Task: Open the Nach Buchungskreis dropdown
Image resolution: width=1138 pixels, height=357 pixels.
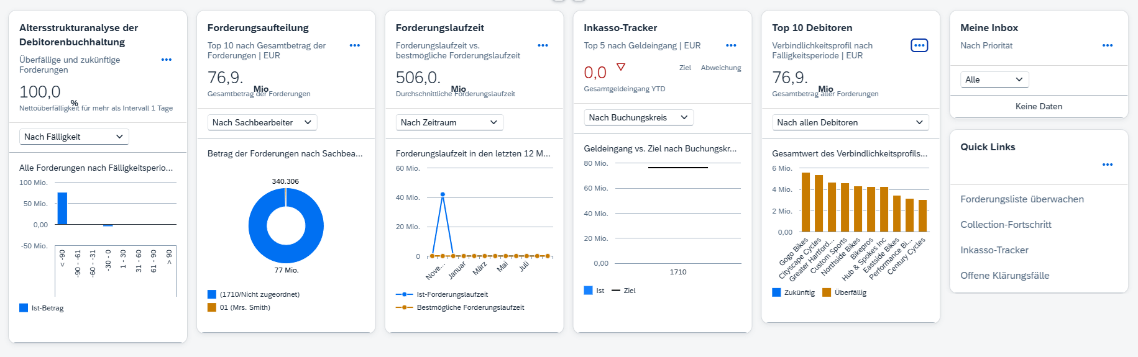Action: [638, 117]
